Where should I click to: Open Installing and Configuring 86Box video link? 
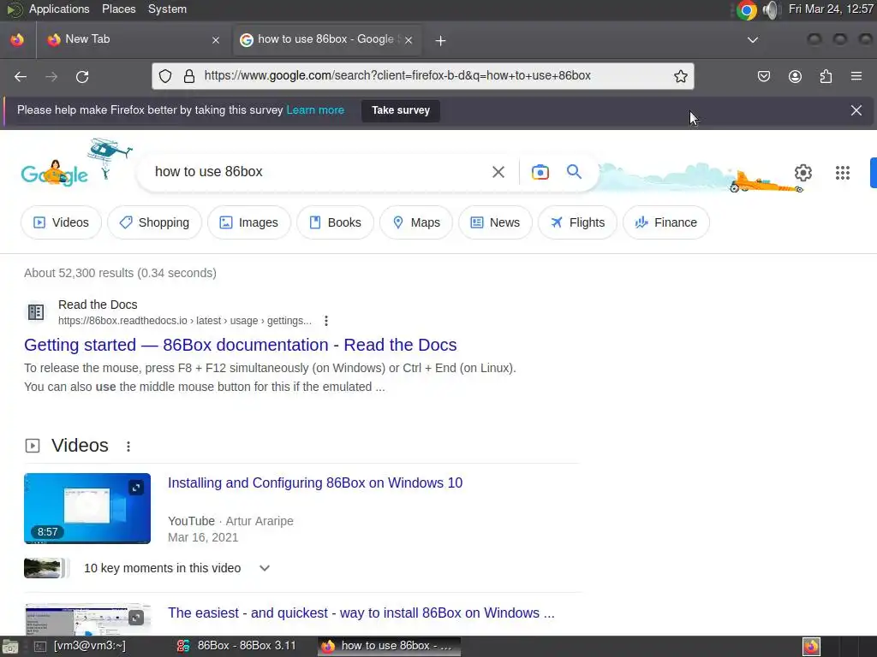pyautogui.click(x=315, y=482)
